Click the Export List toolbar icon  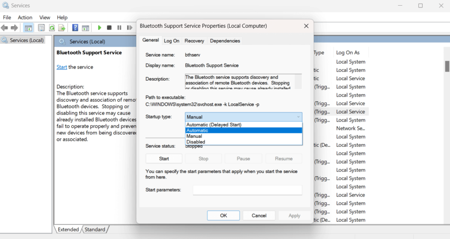(62, 28)
